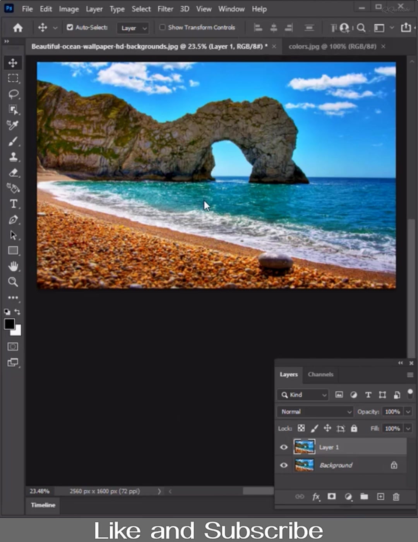This screenshot has width=418, height=542.
Task: Select the Hand tool
Action: pyautogui.click(x=13, y=266)
